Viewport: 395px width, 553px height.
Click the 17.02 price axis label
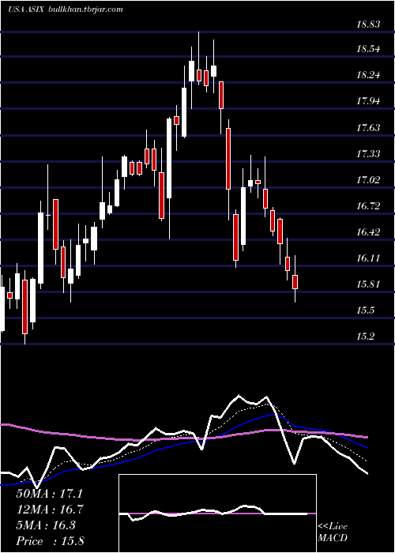(368, 180)
